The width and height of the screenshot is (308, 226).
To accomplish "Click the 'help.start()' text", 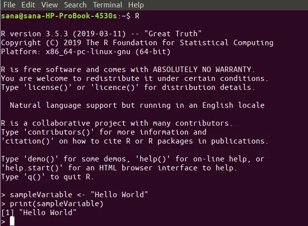I will [32, 168].
